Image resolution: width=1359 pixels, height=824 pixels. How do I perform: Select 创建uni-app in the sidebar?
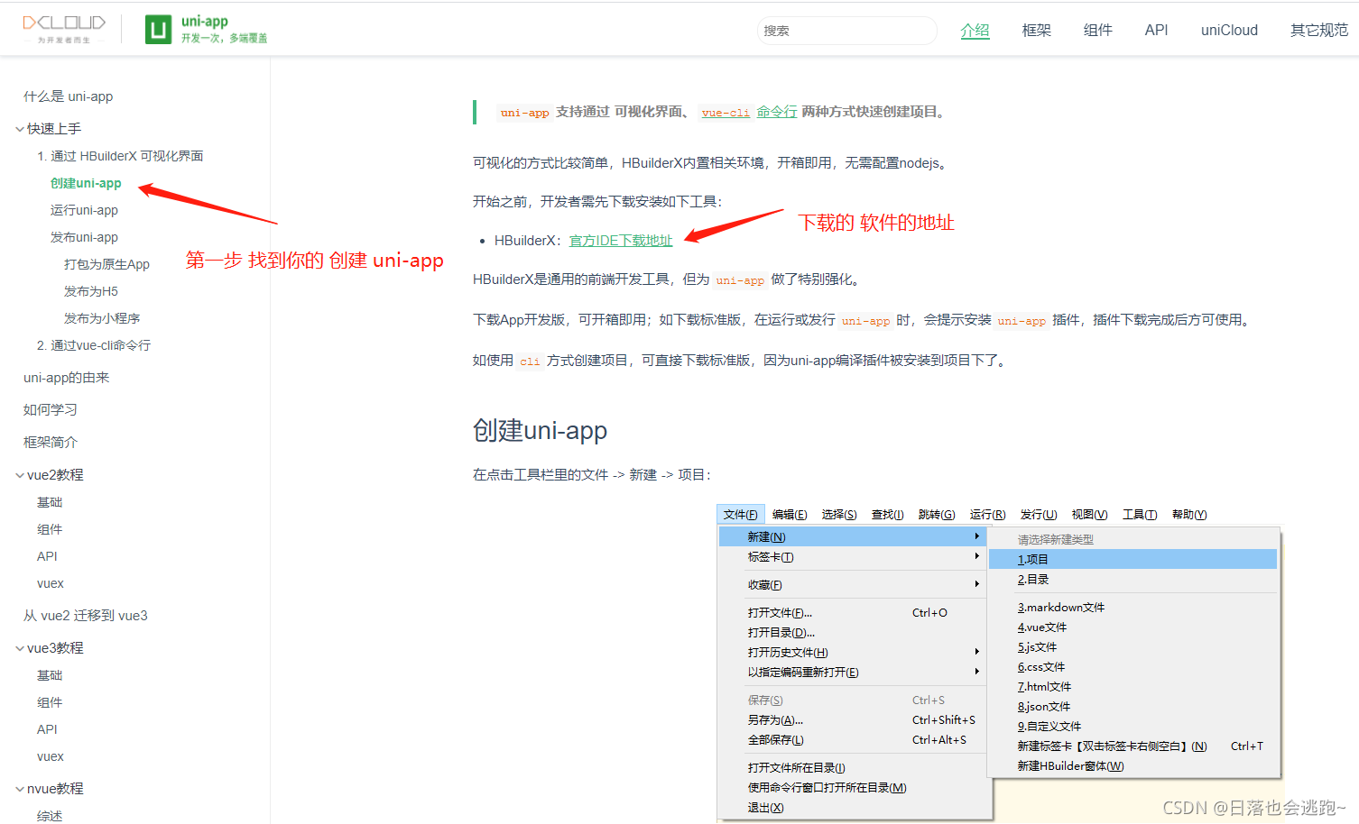point(86,183)
